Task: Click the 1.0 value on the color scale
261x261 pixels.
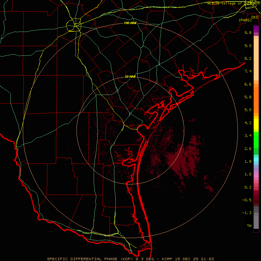Action: pos(248,174)
